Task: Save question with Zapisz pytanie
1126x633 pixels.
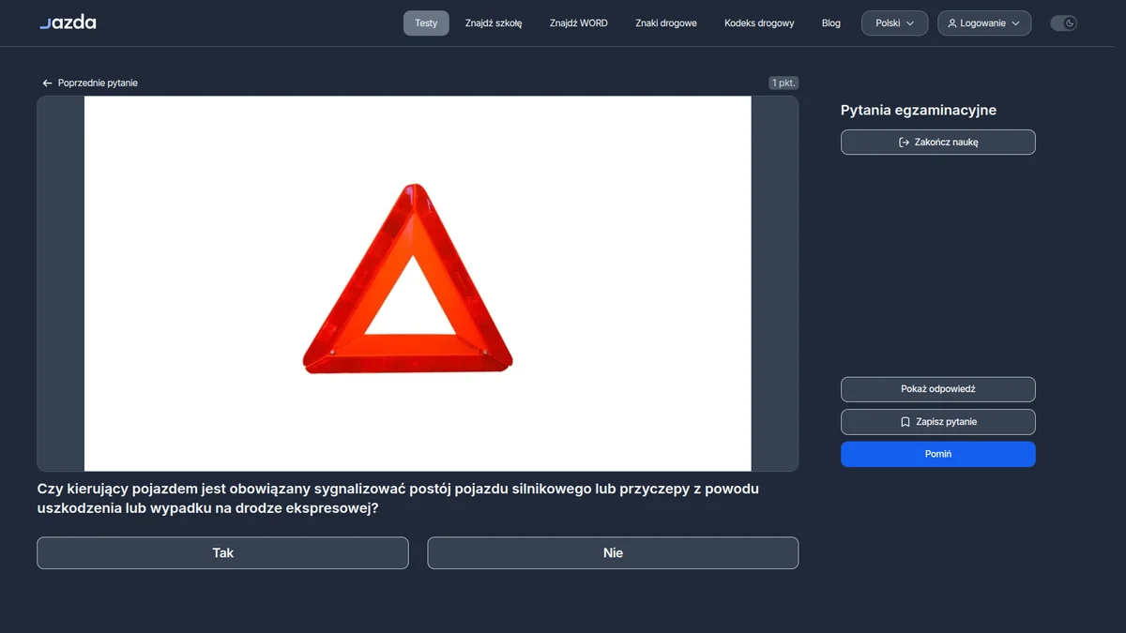Action: click(x=938, y=422)
